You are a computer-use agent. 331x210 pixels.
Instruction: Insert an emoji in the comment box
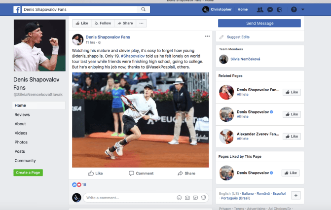(179, 198)
